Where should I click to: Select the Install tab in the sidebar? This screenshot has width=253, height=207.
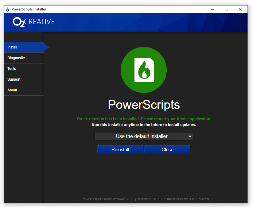tap(24, 47)
